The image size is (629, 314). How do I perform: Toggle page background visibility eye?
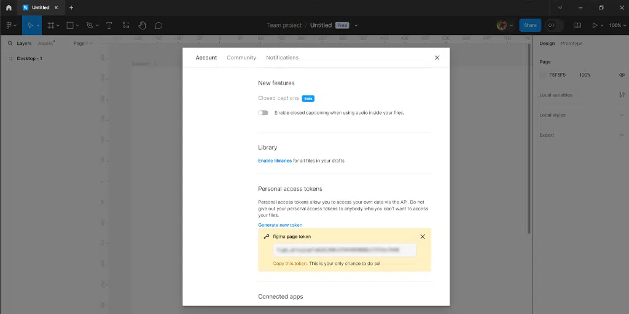(622, 75)
